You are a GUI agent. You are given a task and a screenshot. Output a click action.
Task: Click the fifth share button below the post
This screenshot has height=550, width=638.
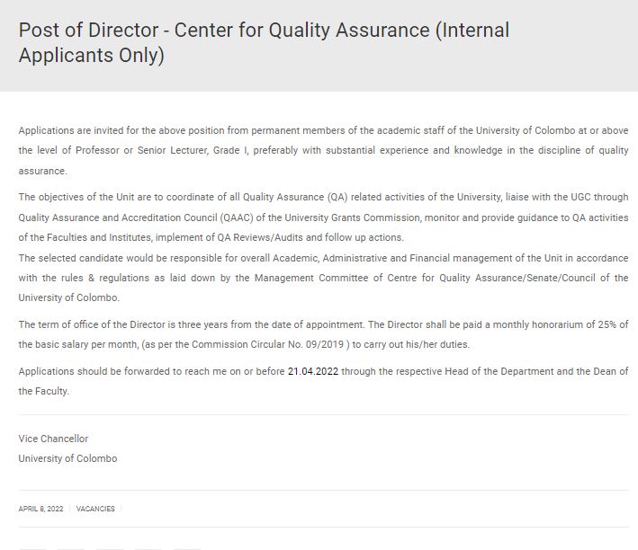187,548
